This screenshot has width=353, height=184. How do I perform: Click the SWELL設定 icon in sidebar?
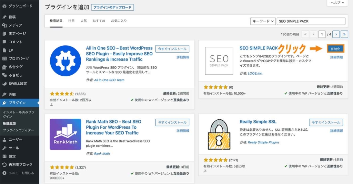[4, 84]
